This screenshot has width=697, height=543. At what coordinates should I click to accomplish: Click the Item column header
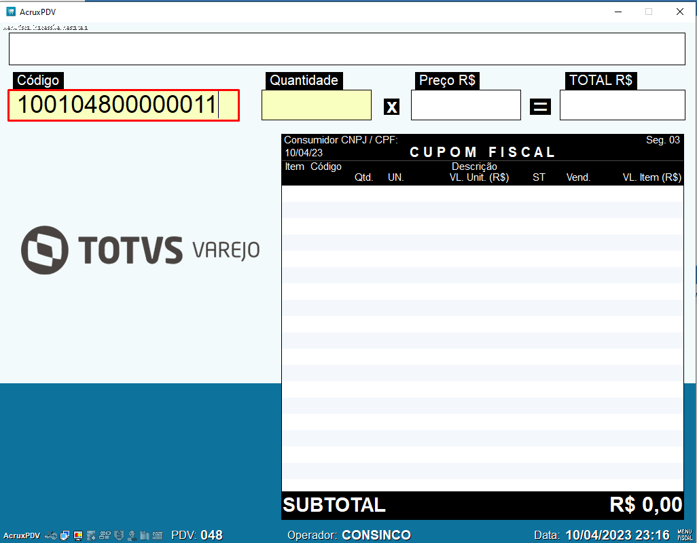[x=294, y=167]
